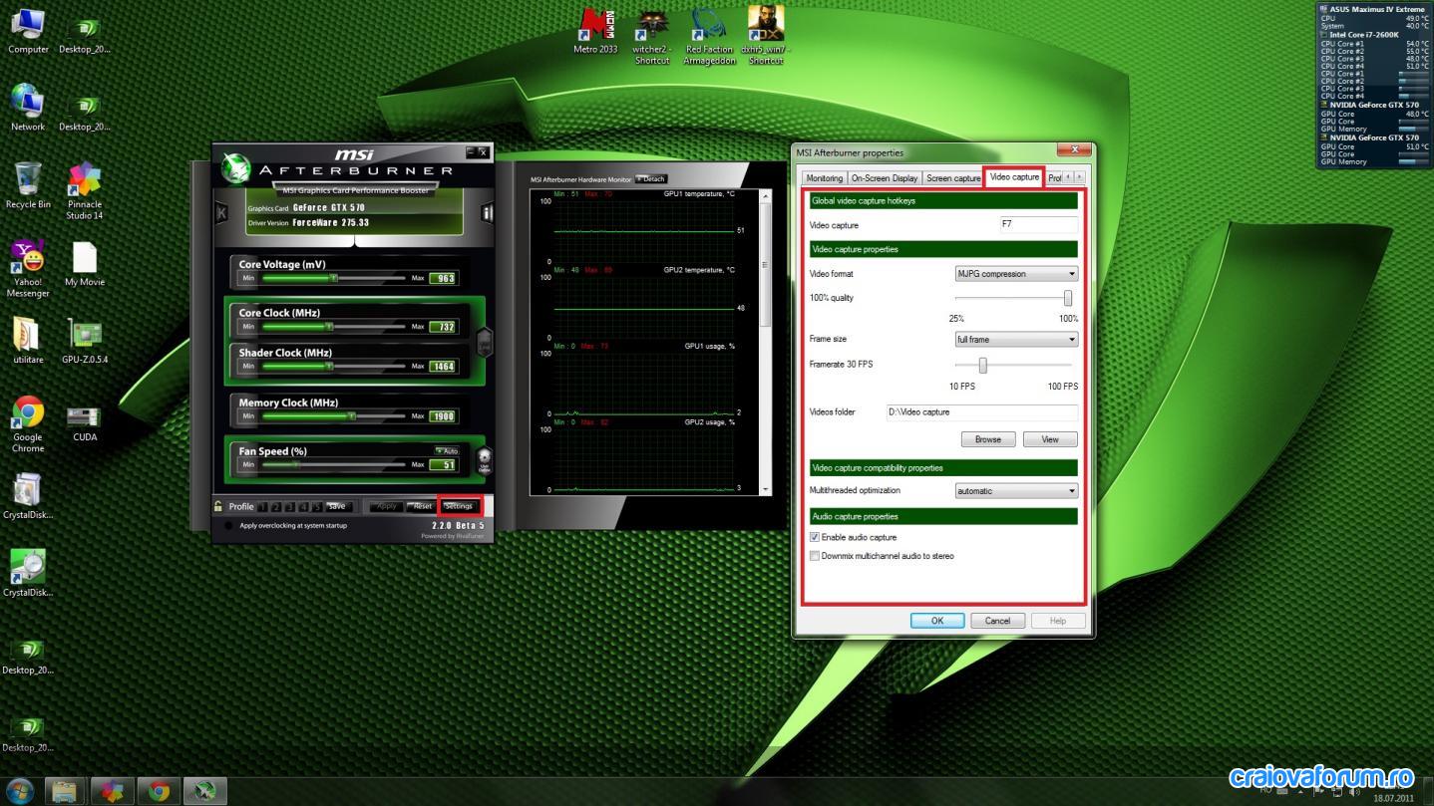Confirm properties with OK

(937, 621)
